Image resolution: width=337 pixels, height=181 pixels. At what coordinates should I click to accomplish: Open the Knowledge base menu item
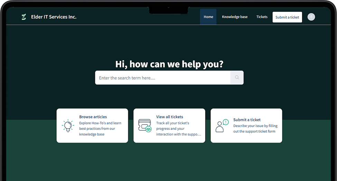[235, 17]
